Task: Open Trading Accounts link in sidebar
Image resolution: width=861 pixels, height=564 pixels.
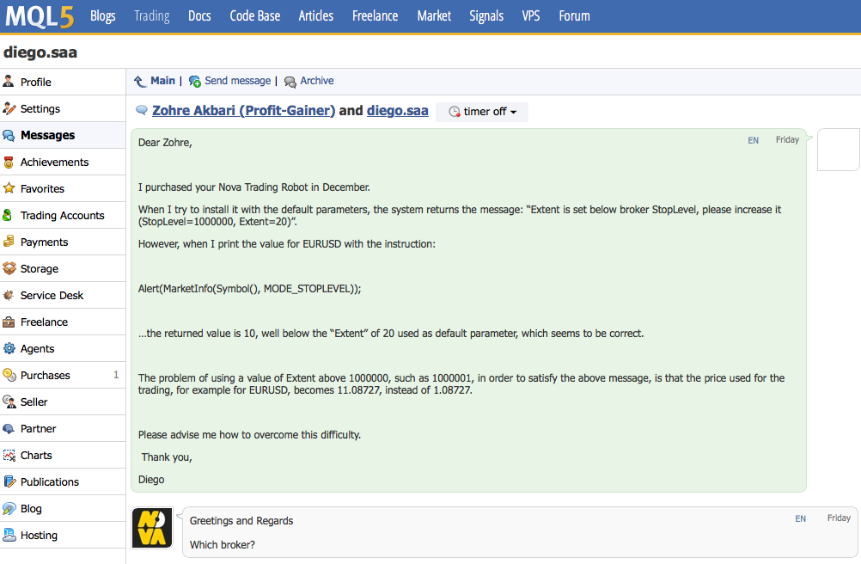Action: (x=62, y=215)
